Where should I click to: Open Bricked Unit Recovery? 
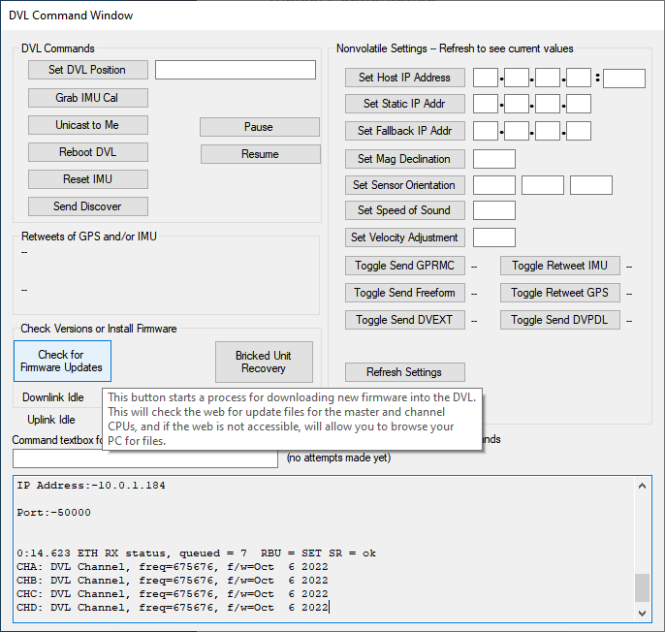point(263,362)
